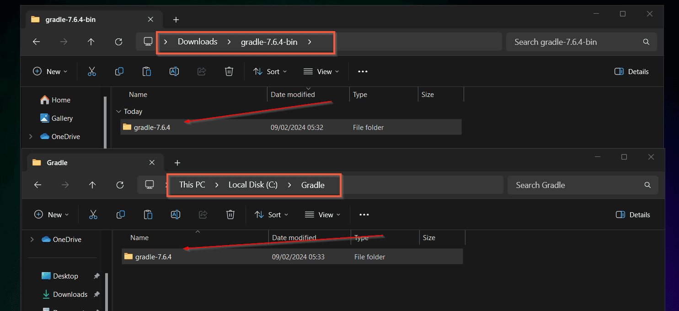This screenshot has height=311, width=679.
Task: Open Gallery in navigation pane
Action: coord(56,118)
